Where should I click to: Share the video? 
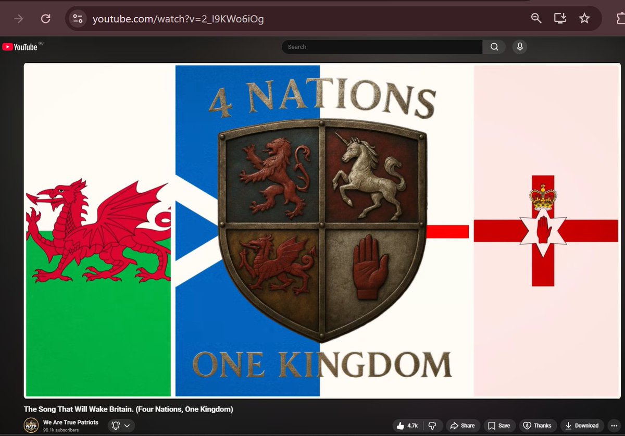[x=463, y=426]
